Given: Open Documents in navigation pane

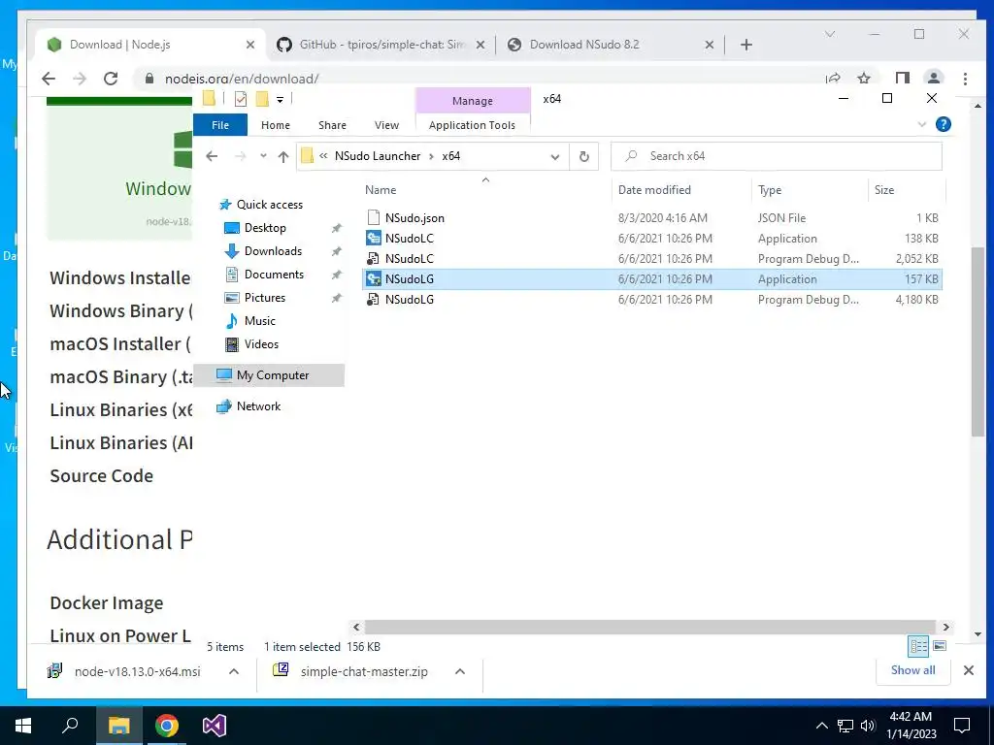Looking at the screenshot, I should tap(274, 275).
